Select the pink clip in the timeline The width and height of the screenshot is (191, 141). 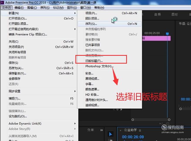pyautogui.click(x=156, y=38)
